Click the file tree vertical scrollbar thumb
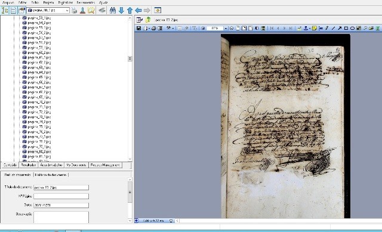The image size is (382, 232). 130,58
